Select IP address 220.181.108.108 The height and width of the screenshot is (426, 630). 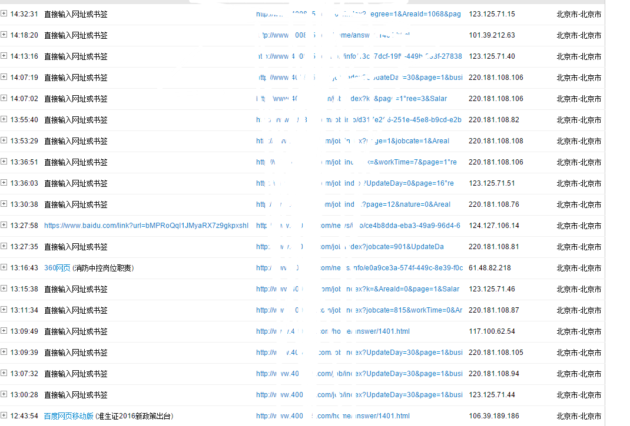click(x=496, y=141)
